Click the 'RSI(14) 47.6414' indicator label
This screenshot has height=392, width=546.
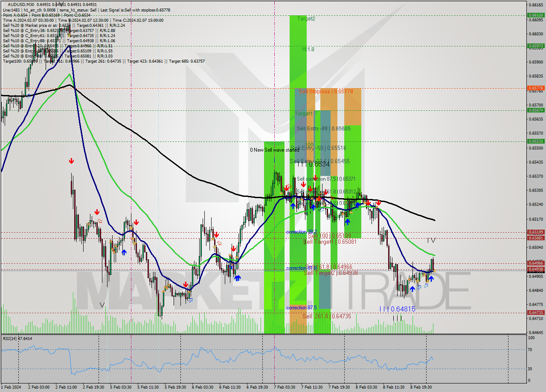tap(17, 338)
